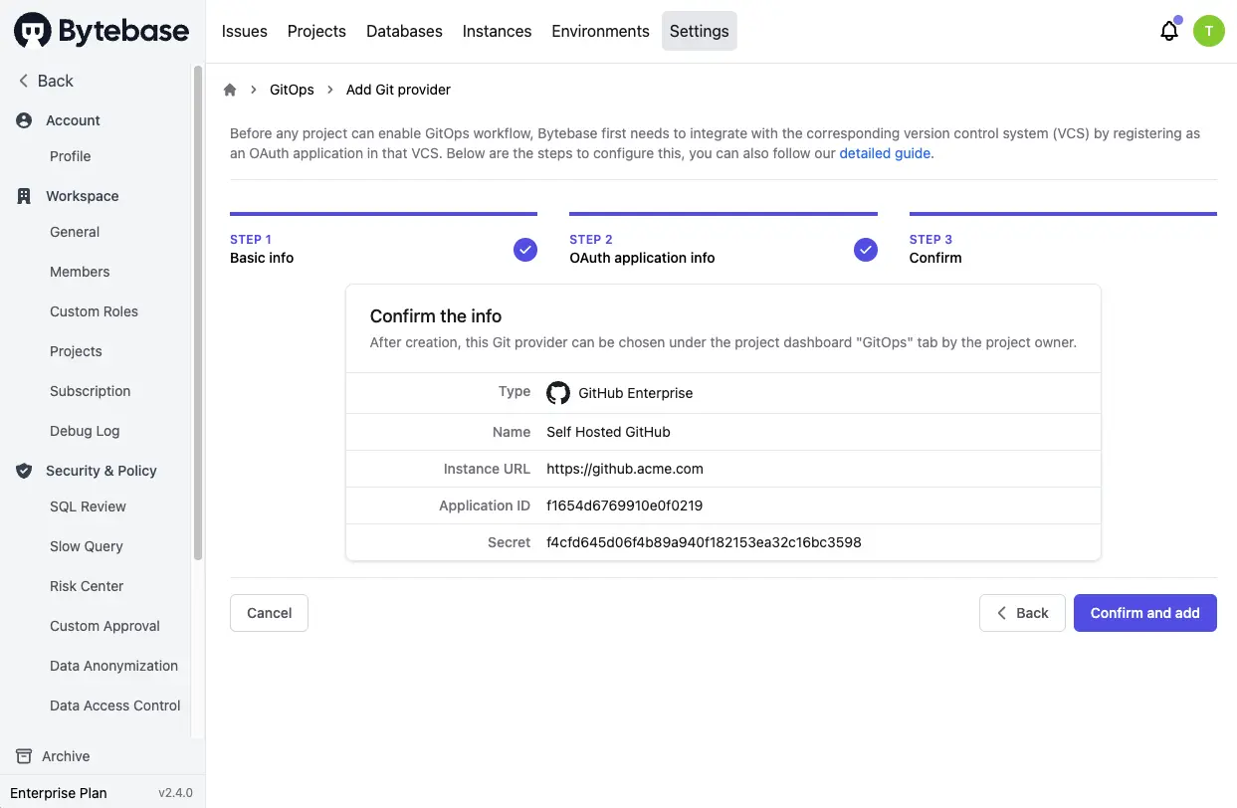
Task: Select Step 3 Confirm
Action: tap(1063, 240)
